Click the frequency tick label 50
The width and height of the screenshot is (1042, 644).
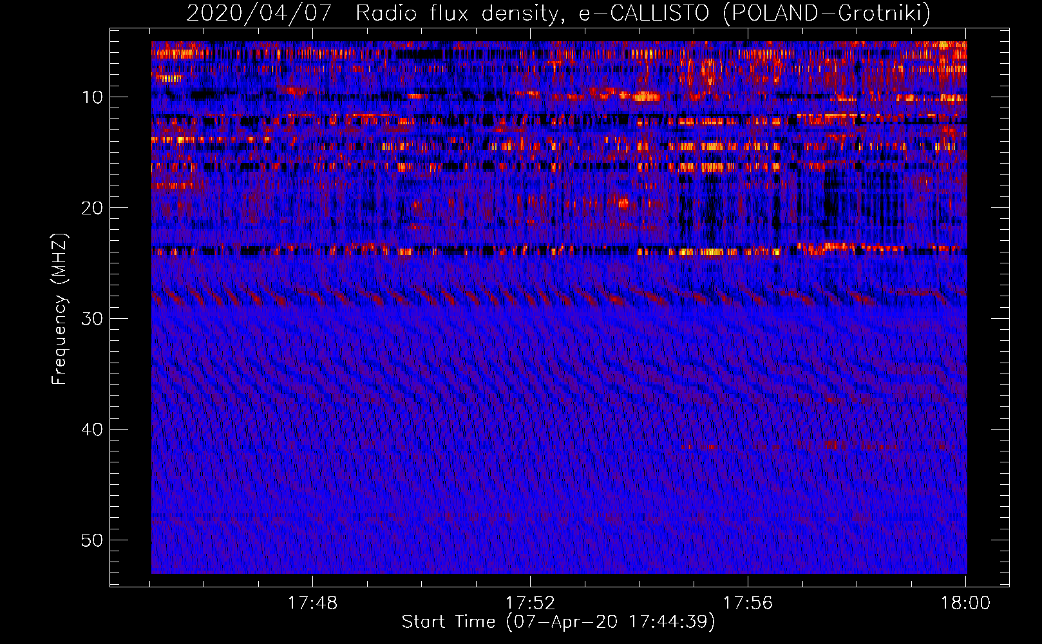93,540
